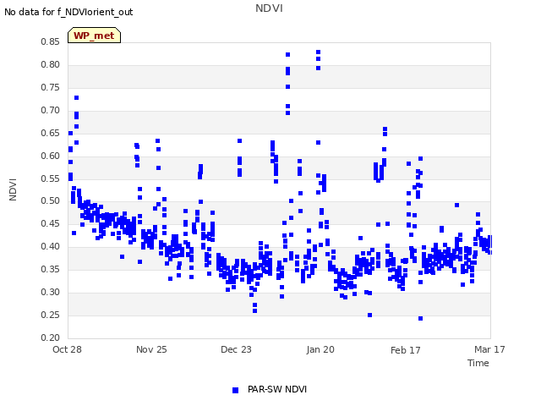This screenshot has width=541, height=406.
Task: Click the topmost data point near Oct 28 at 0.73
Action: pyautogui.click(x=77, y=98)
